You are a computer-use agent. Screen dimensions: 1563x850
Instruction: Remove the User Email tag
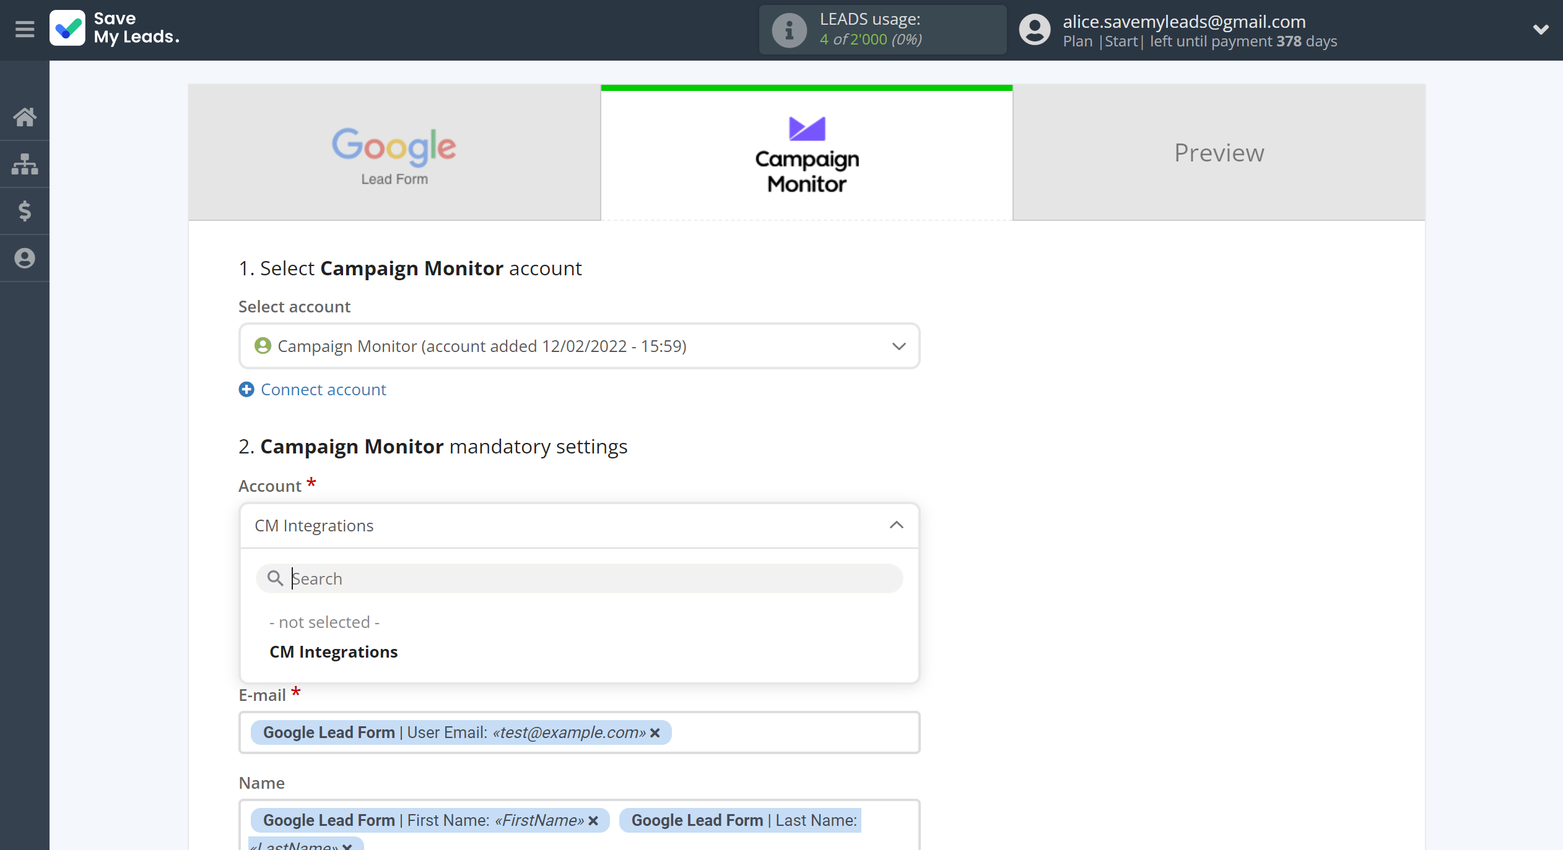click(x=655, y=732)
